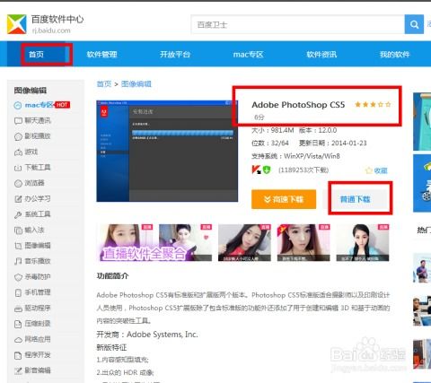The height and width of the screenshot is (383, 431).
Task: Click the 影音编辑 pencil icon
Action: tap(18, 370)
